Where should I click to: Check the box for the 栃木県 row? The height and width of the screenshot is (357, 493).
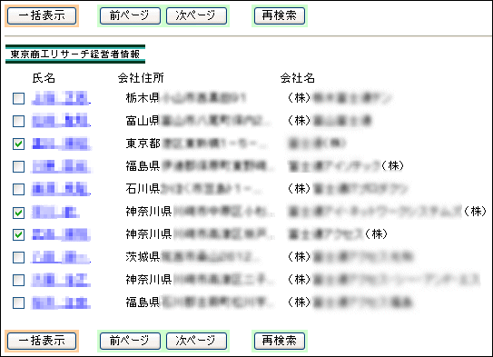18,98
